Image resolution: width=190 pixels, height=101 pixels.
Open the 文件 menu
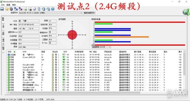tap(3, 5)
